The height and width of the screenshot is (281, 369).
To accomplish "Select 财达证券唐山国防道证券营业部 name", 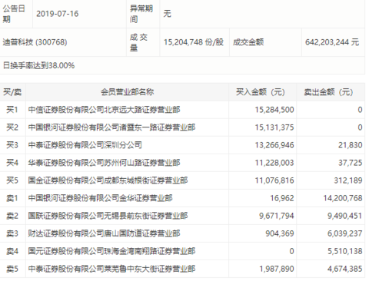I will pyautogui.click(x=104, y=233).
